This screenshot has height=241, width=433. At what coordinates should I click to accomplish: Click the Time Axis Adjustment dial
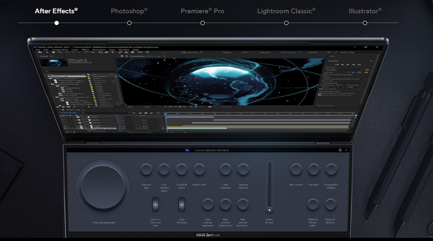pyautogui.click(x=103, y=188)
